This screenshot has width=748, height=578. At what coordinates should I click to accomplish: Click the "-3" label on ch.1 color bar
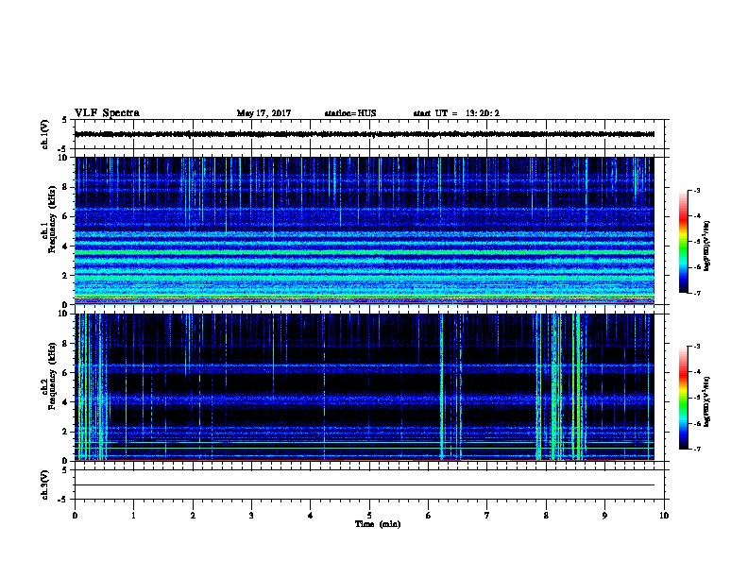click(696, 191)
